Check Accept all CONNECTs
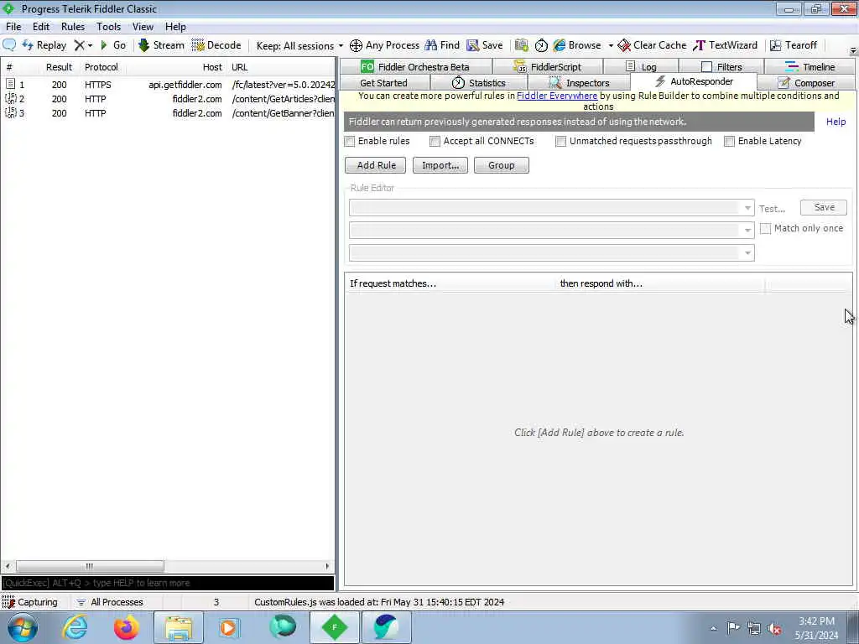The width and height of the screenshot is (859, 644). click(435, 141)
